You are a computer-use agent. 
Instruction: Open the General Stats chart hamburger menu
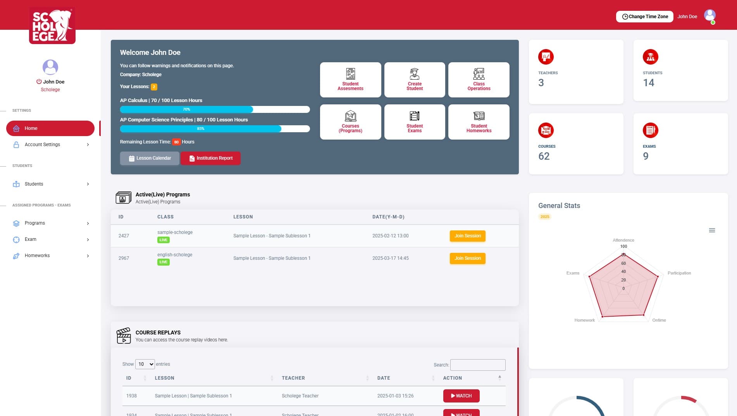point(712,230)
